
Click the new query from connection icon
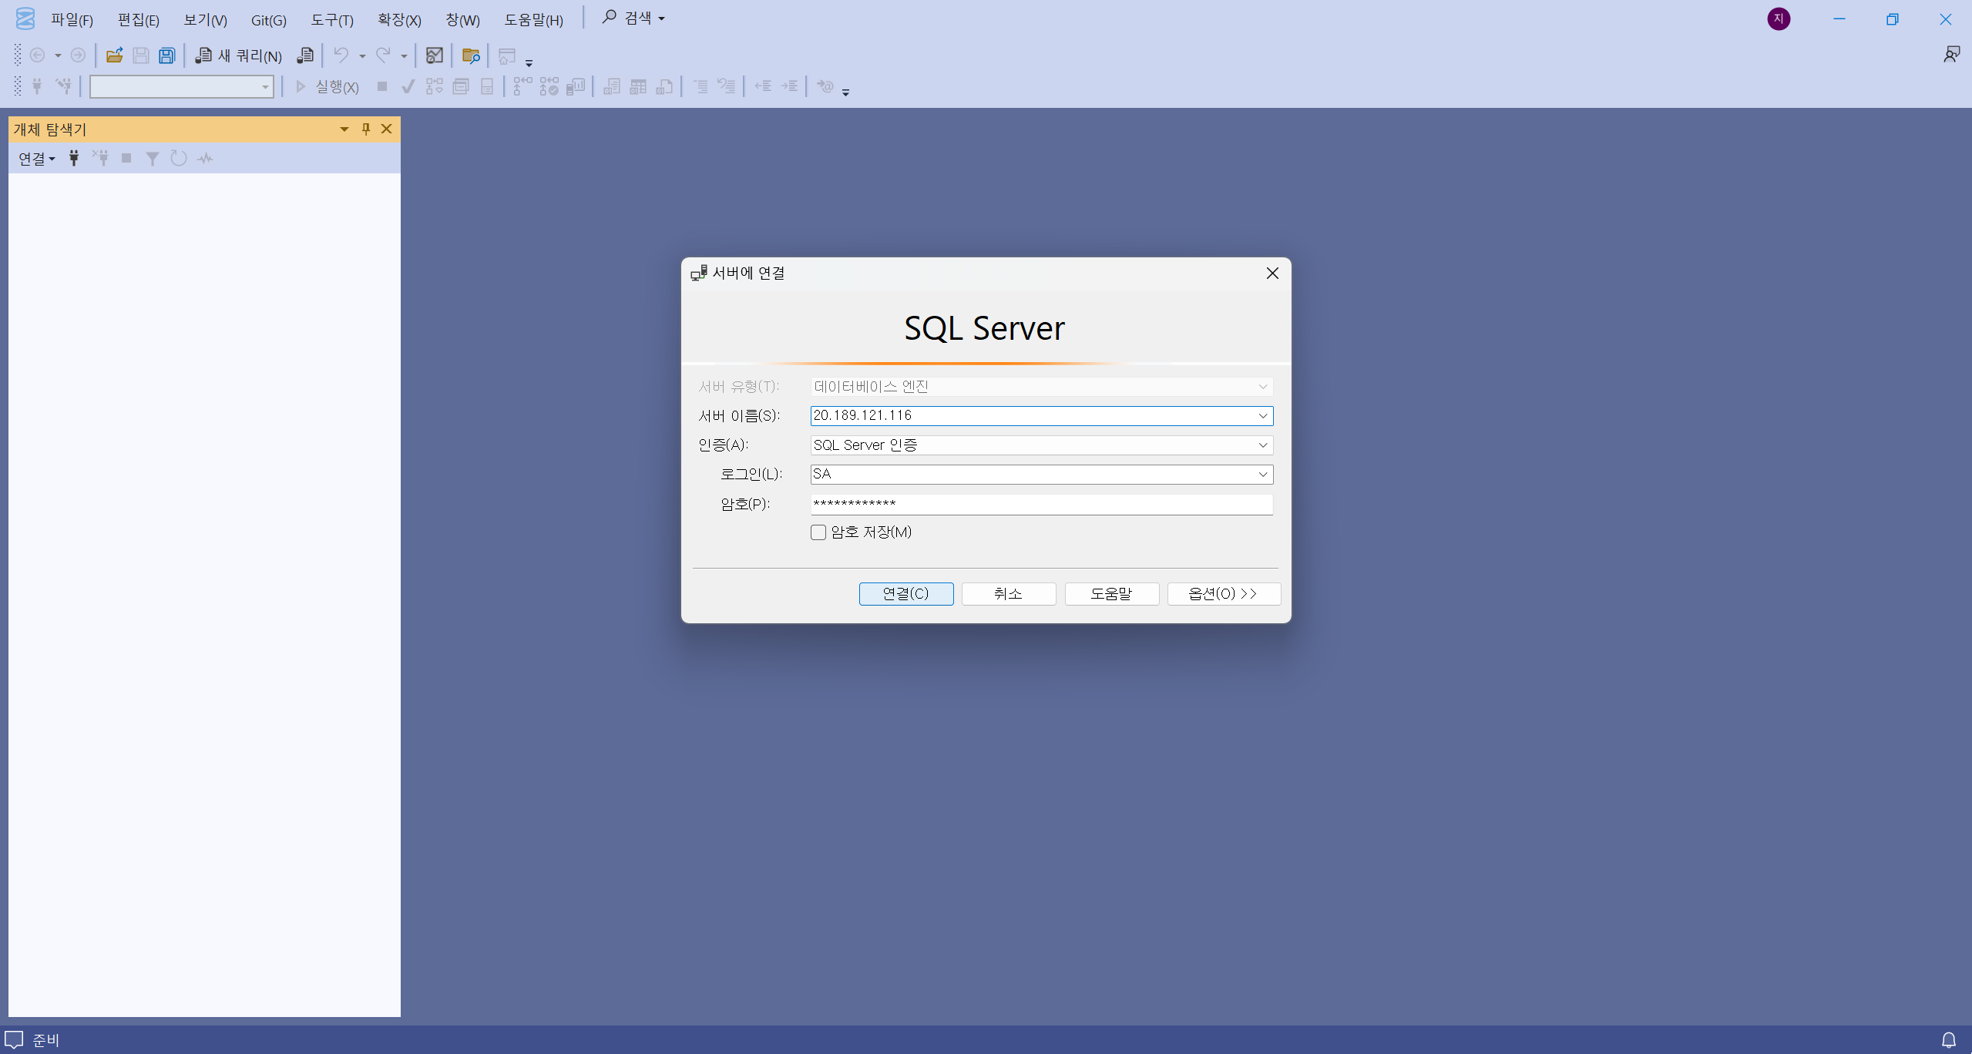tap(305, 55)
